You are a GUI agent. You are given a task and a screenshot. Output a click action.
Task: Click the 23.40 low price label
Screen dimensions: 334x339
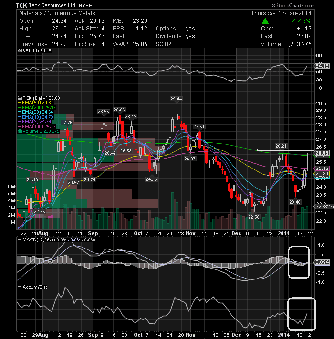[295, 202]
